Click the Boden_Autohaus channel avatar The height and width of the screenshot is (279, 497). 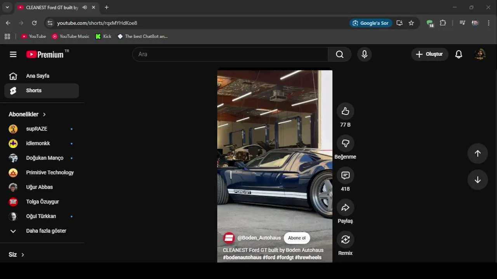(229, 238)
